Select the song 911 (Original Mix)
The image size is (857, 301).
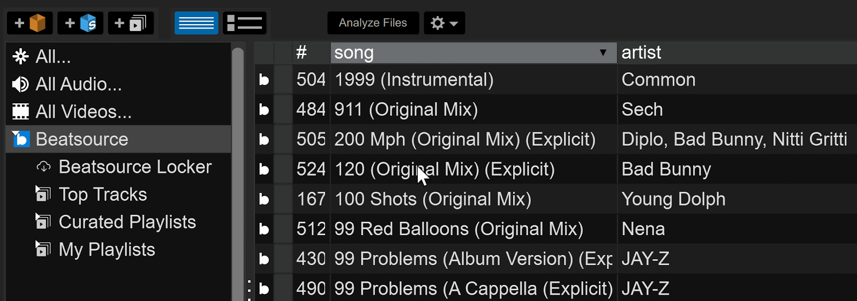click(x=406, y=110)
